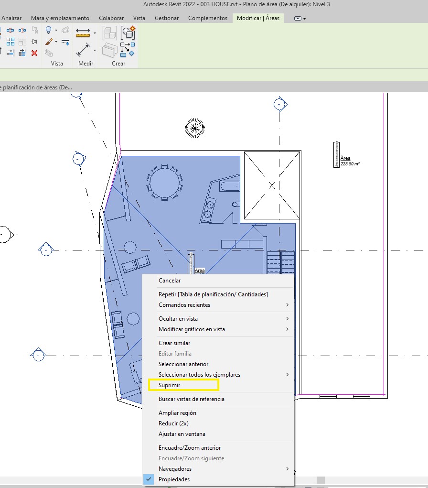Toggle the checked Propiedades menu option
This screenshot has width=428, height=488.
click(x=174, y=479)
